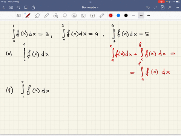181x136 pixels.
Task: Insert an image with the photo tool
Action: tap(83, 15)
